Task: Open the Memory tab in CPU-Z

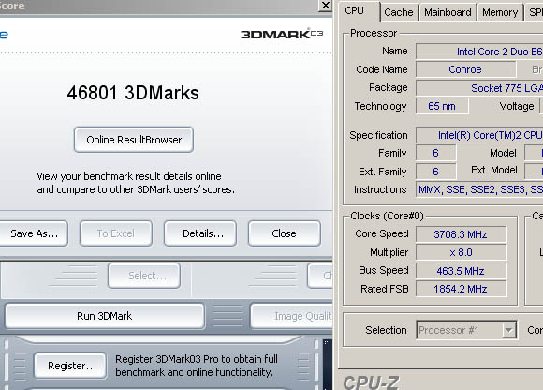Action: coord(500,12)
